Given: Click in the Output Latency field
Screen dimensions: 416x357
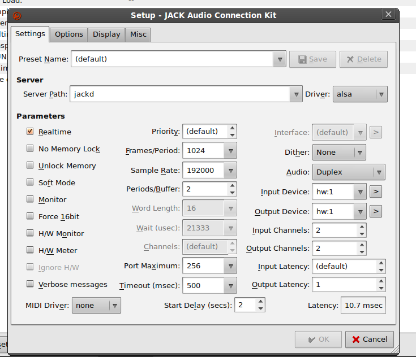Looking at the screenshot, I should pyautogui.click(x=344, y=285).
